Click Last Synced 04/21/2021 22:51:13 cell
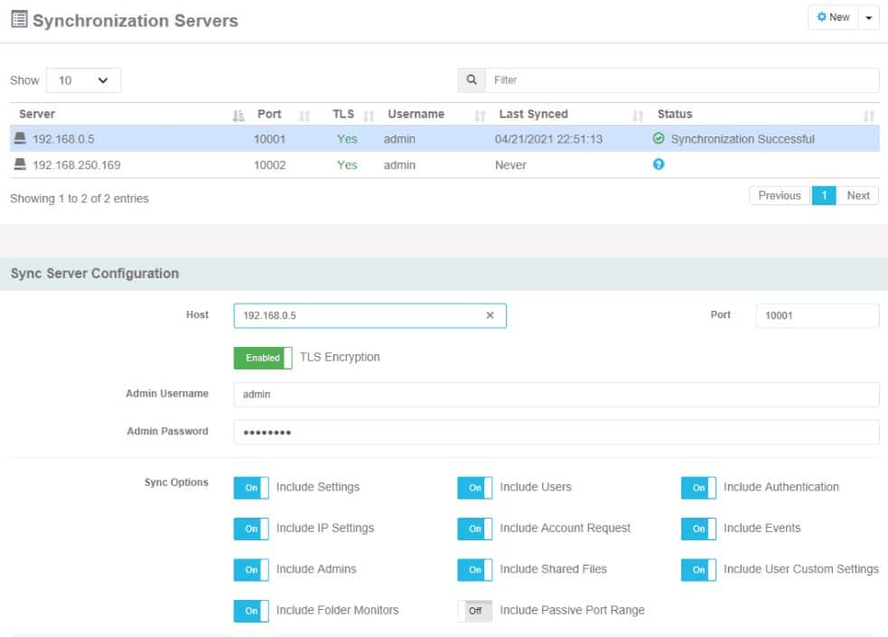 tap(548, 139)
